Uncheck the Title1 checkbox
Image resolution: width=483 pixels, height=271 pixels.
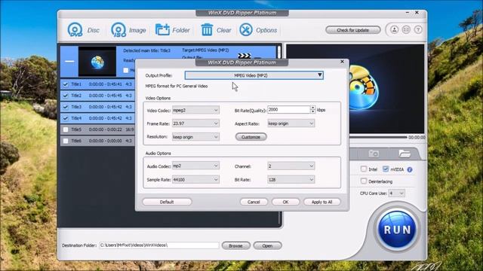coord(66,84)
